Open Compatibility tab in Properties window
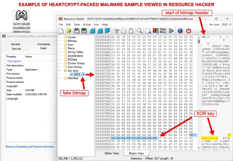 point(44,44)
